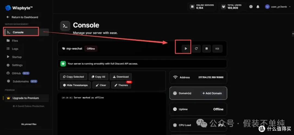Add Domain to the server
The image size is (294, 135).
coord(212,93)
